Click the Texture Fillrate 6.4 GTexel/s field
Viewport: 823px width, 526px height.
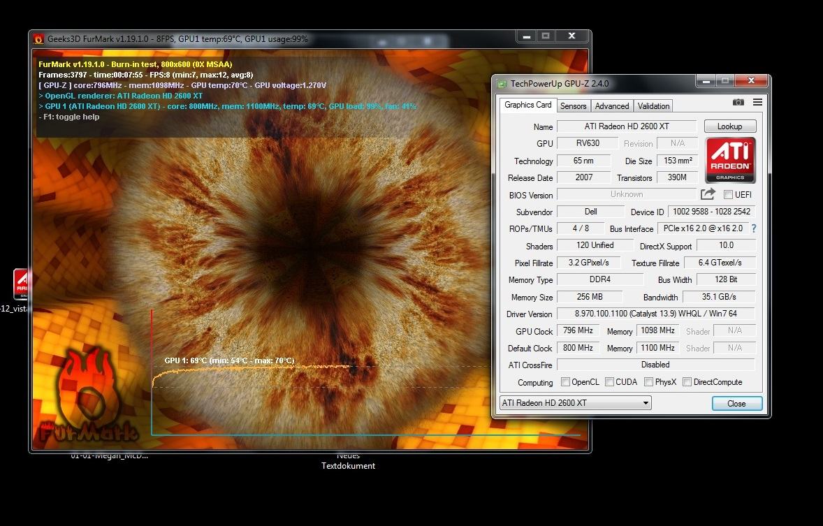[x=720, y=263]
